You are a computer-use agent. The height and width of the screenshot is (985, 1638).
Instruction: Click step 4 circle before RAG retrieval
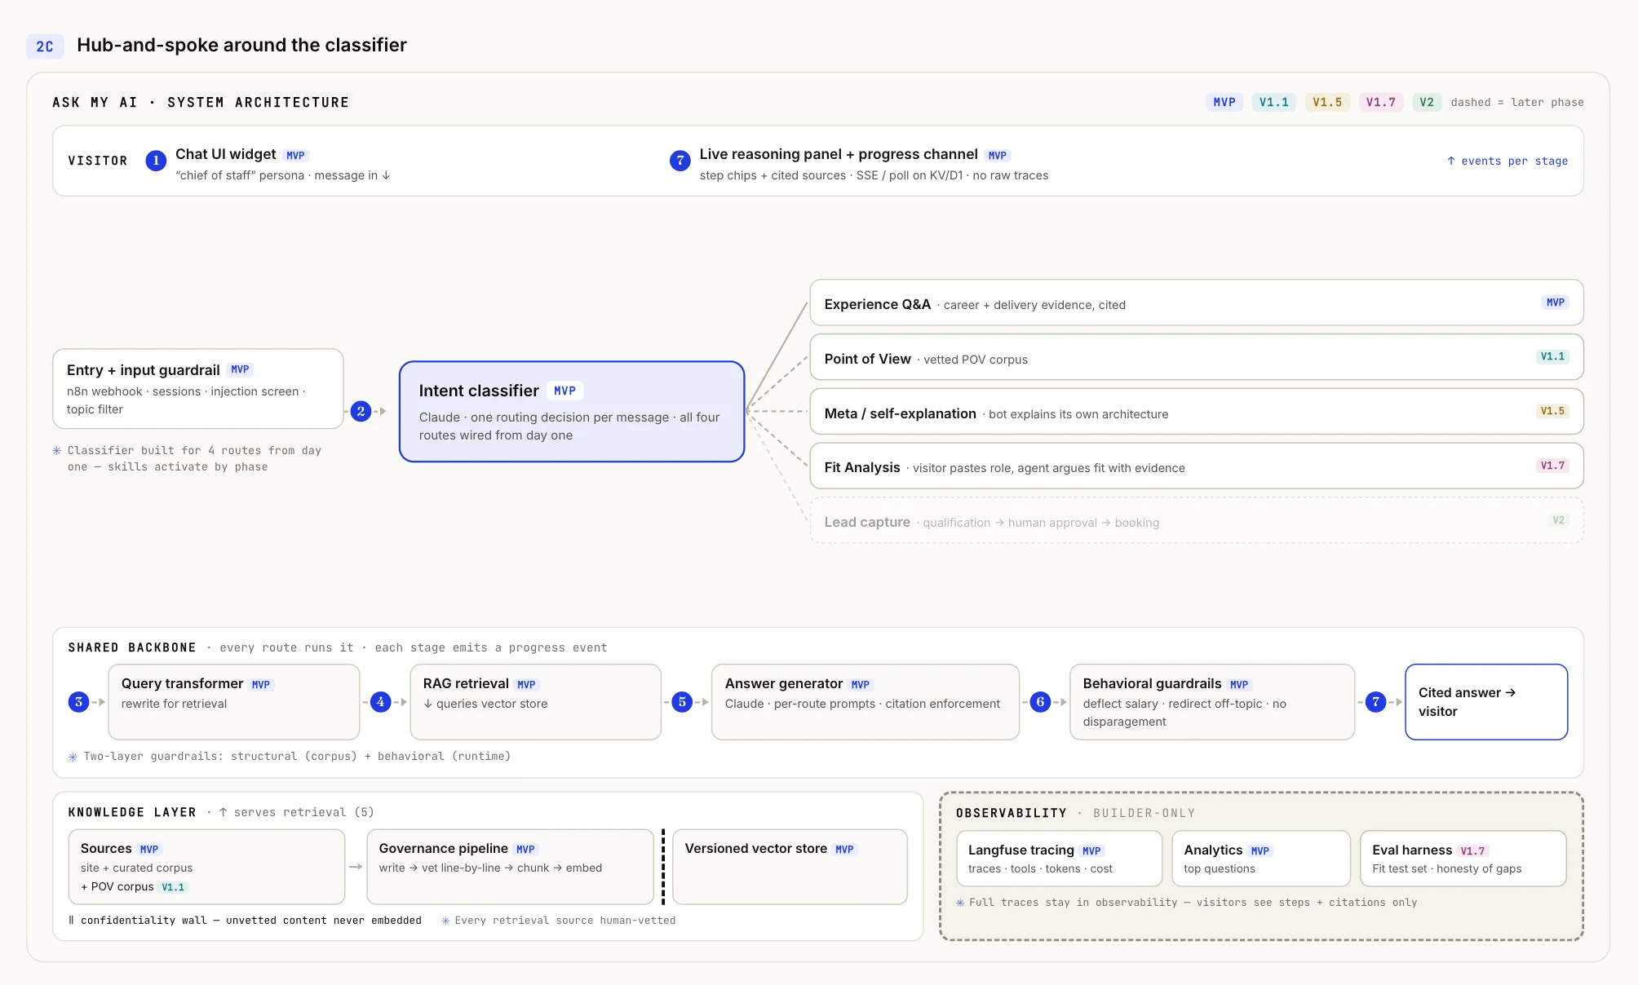click(x=380, y=702)
